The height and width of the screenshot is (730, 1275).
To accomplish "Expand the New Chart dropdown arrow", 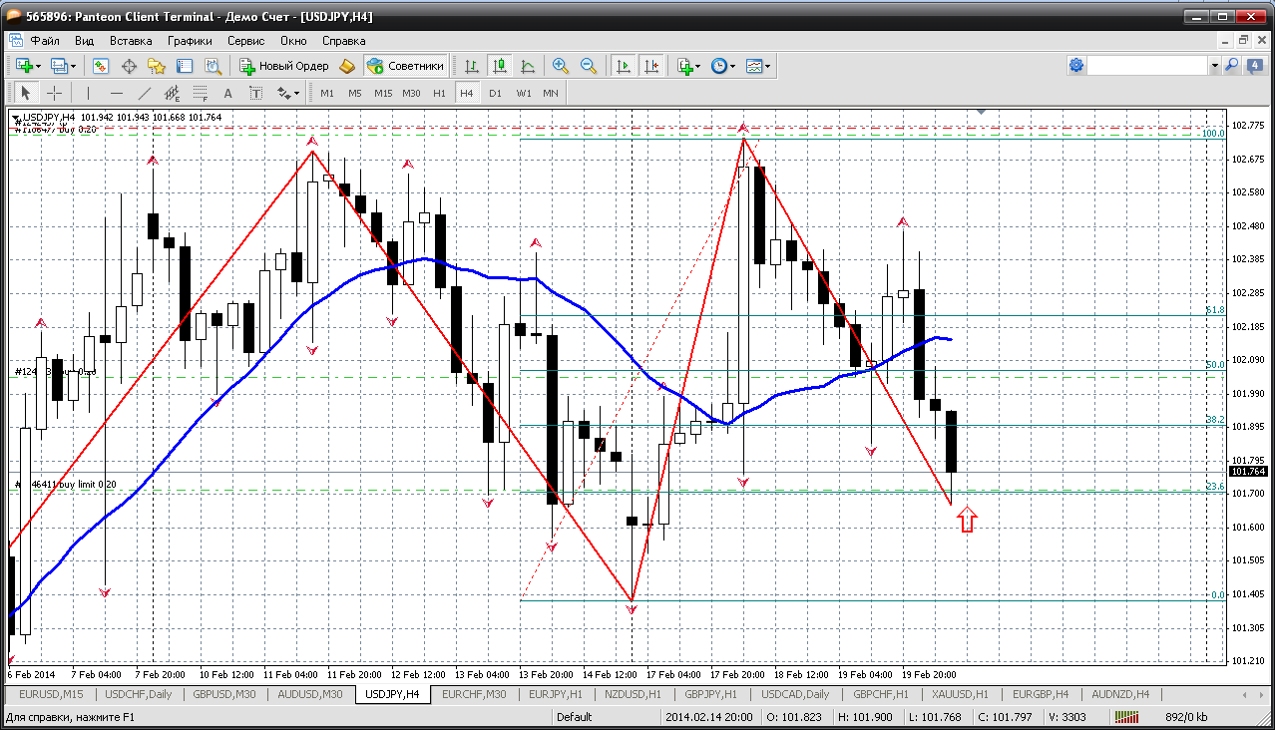I will click(x=38, y=66).
